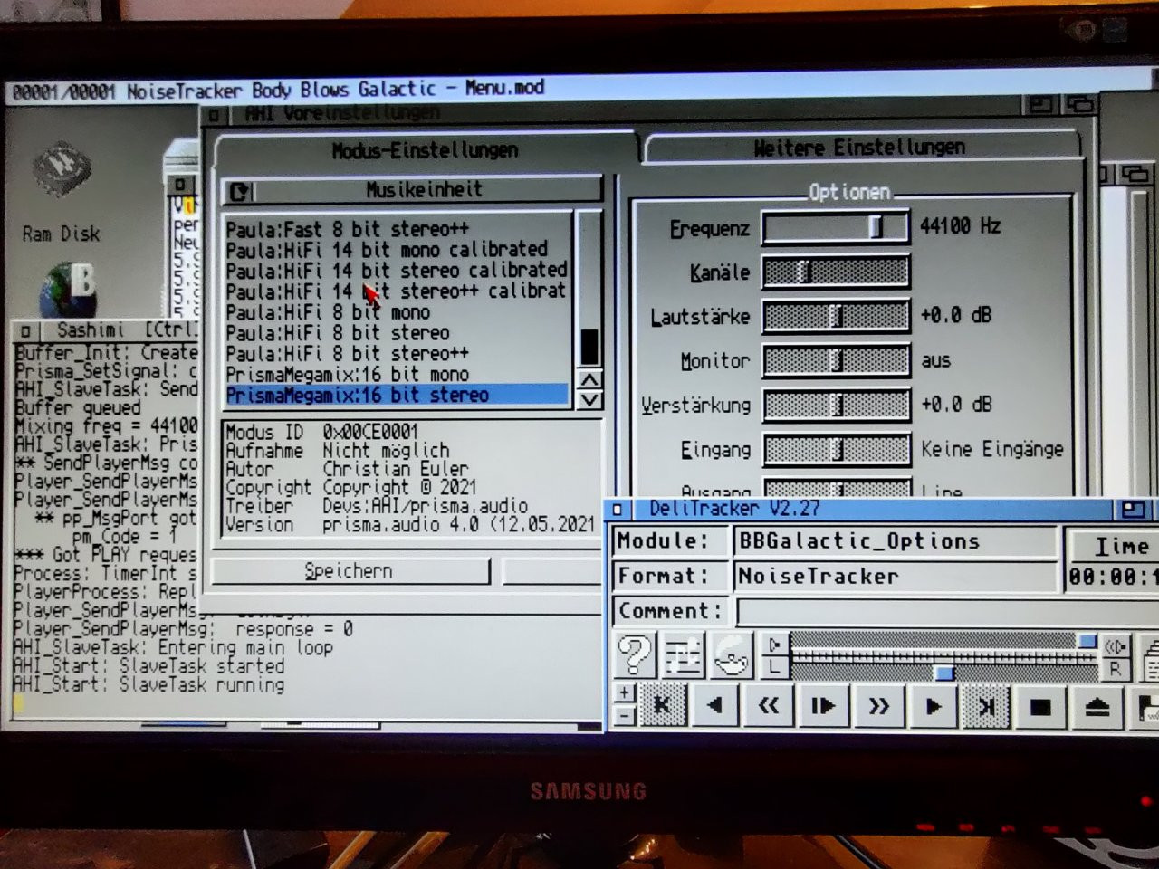This screenshot has height=869, width=1159.
Task: Click the rewind double arrow button
Action: tap(769, 707)
